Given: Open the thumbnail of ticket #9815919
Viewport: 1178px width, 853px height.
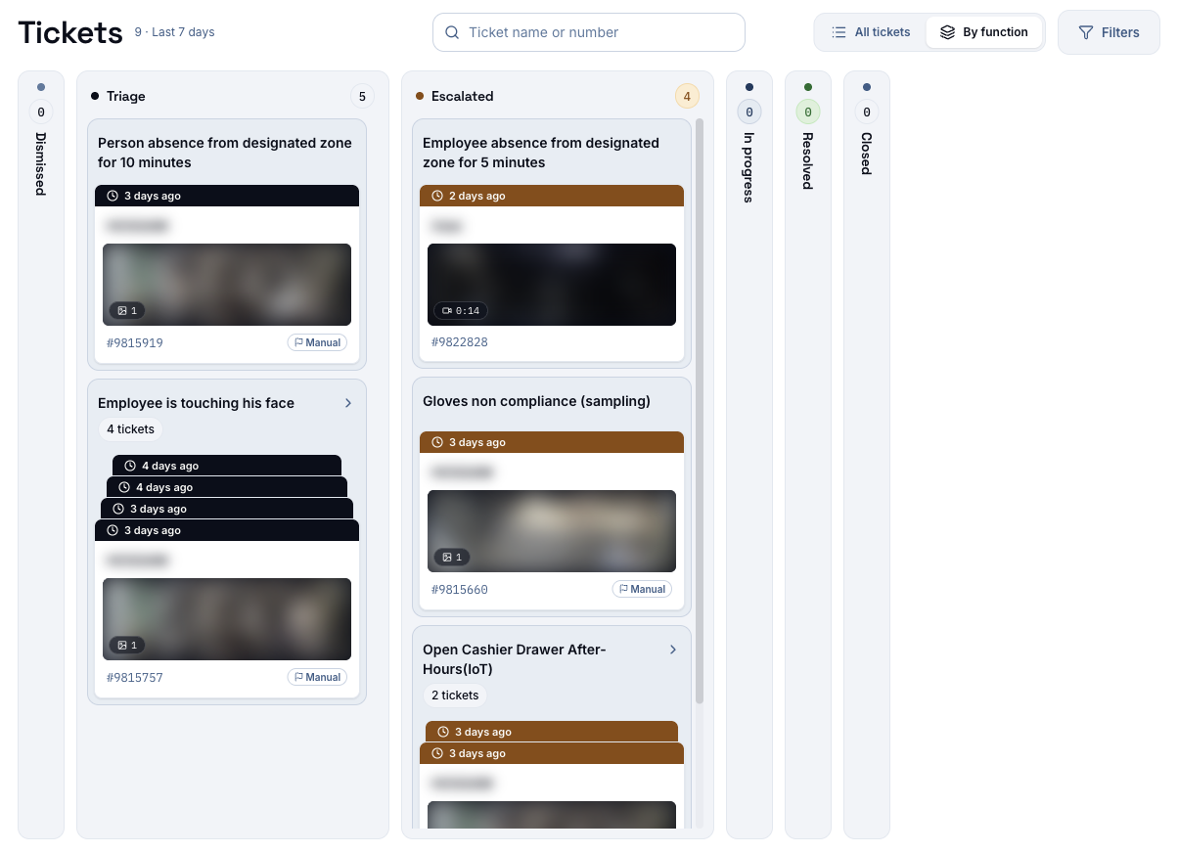Looking at the screenshot, I should [x=227, y=285].
